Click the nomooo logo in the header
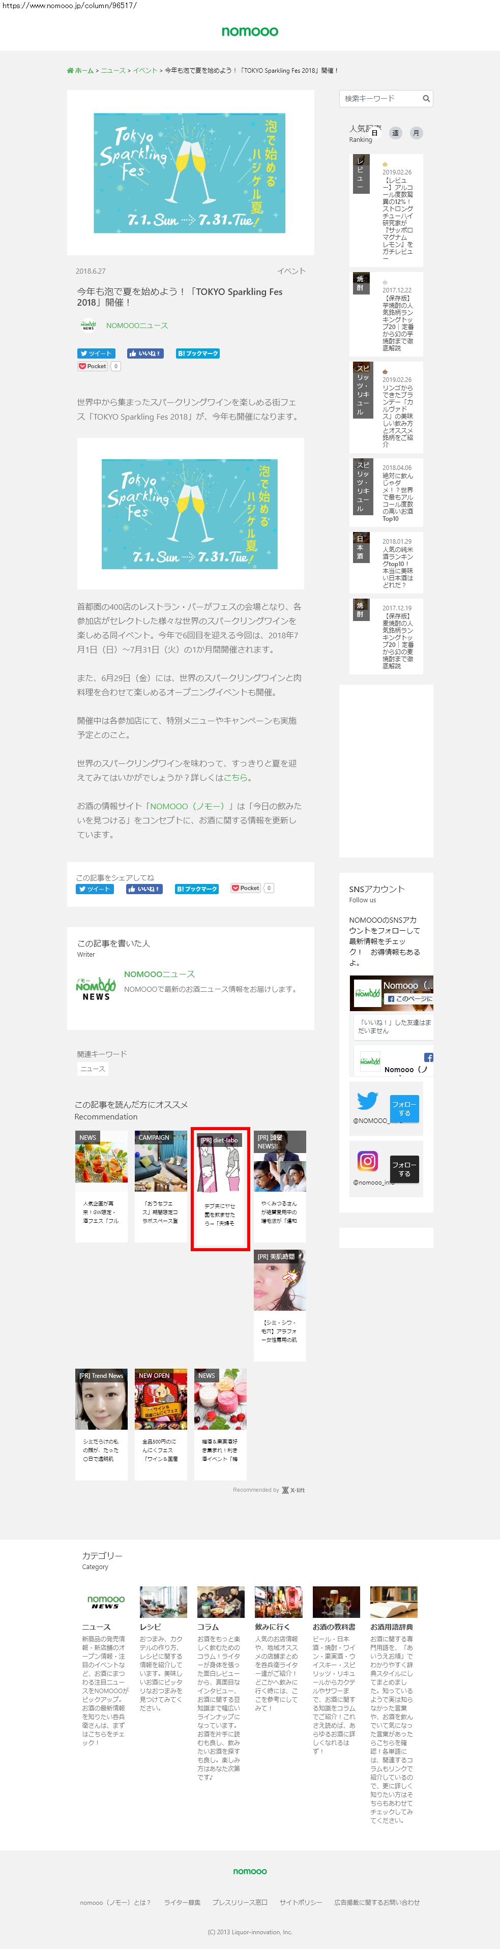The height and width of the screenshot is (1949, 500). [250, 31]
